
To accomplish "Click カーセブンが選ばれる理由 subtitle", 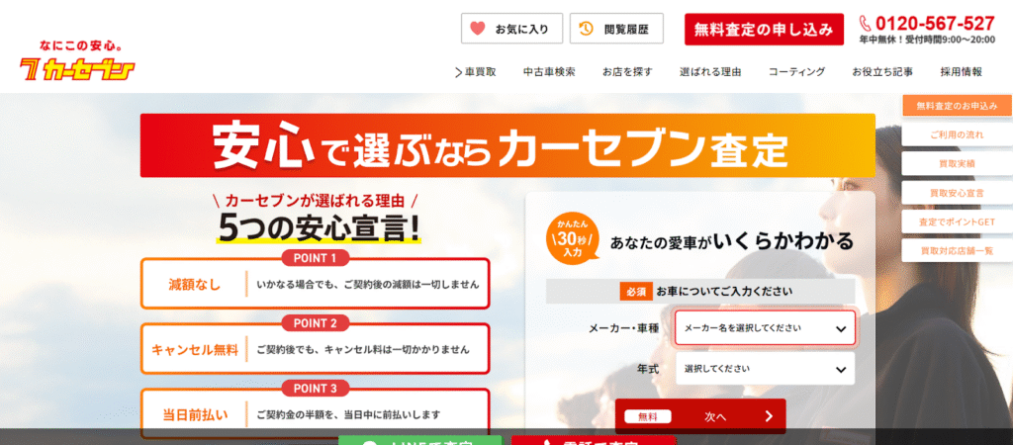I will tap(315, 200).
